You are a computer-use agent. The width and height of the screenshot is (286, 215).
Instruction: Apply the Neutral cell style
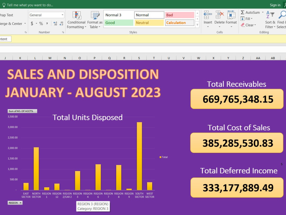coord(149,23)
